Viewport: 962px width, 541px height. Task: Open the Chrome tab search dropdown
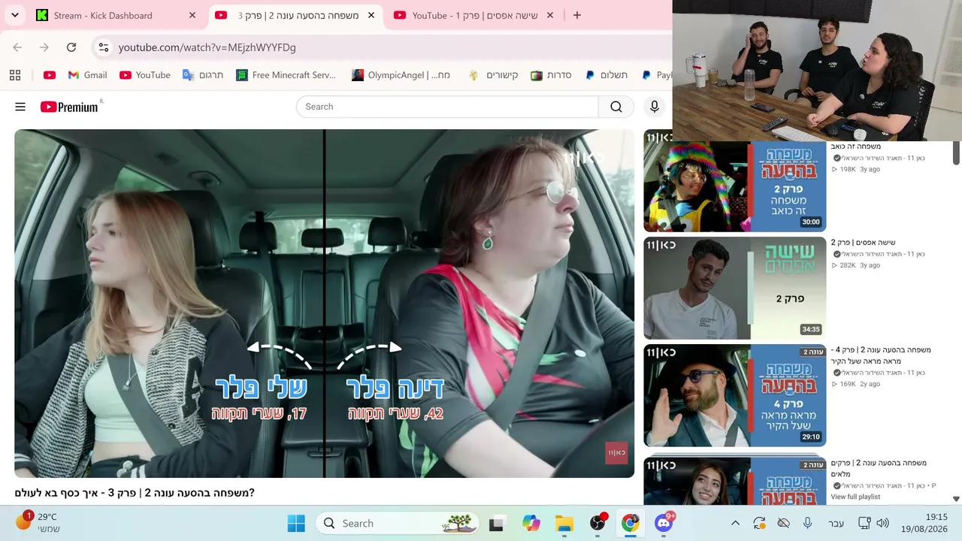(15, 15)
